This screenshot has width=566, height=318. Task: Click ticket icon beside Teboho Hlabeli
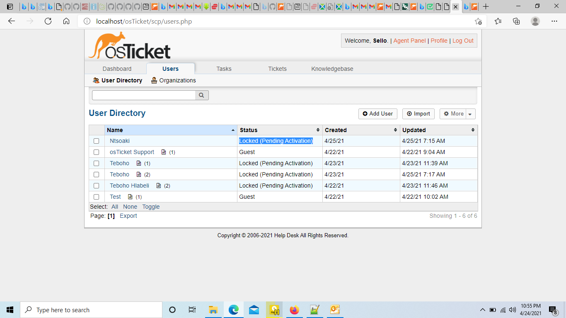click(159, 185)
